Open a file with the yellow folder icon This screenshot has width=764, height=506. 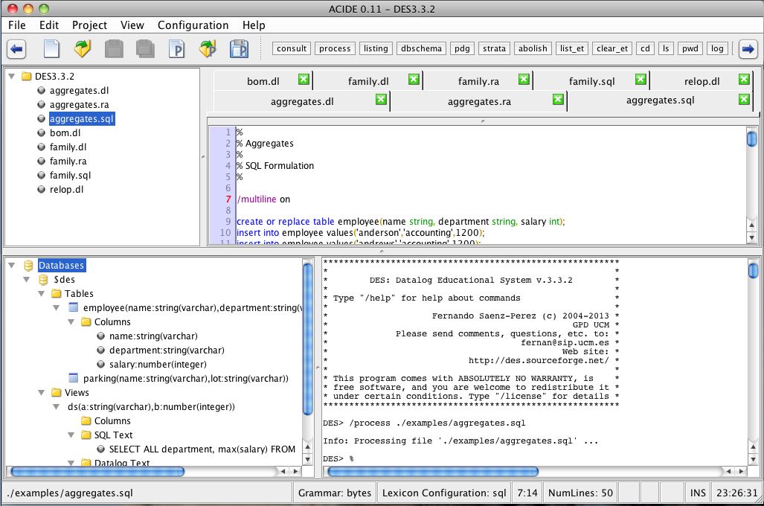[83, 49]
